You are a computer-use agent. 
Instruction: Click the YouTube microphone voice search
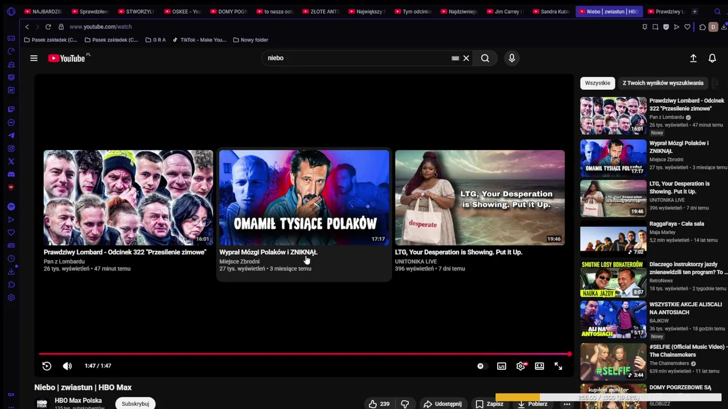(x=511, y=58)
